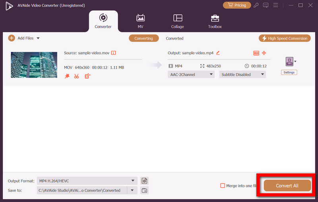The height and width of the screenshot is (202, 318).
Task: Show the Converting list
Action: pos(143,38)
